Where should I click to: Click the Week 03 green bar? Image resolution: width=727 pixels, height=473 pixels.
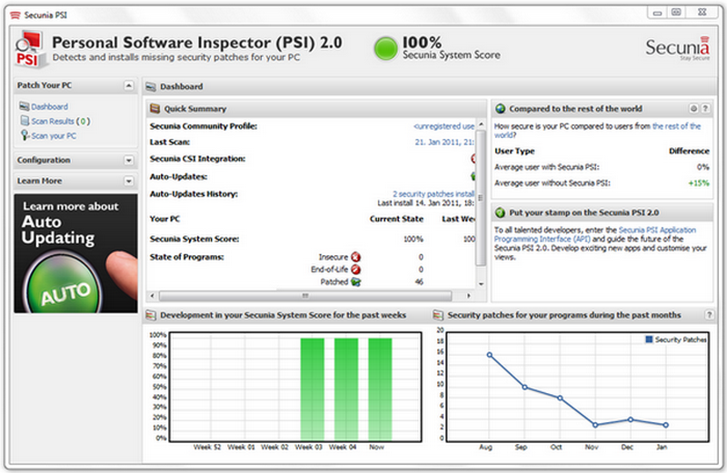coord(312,389)
